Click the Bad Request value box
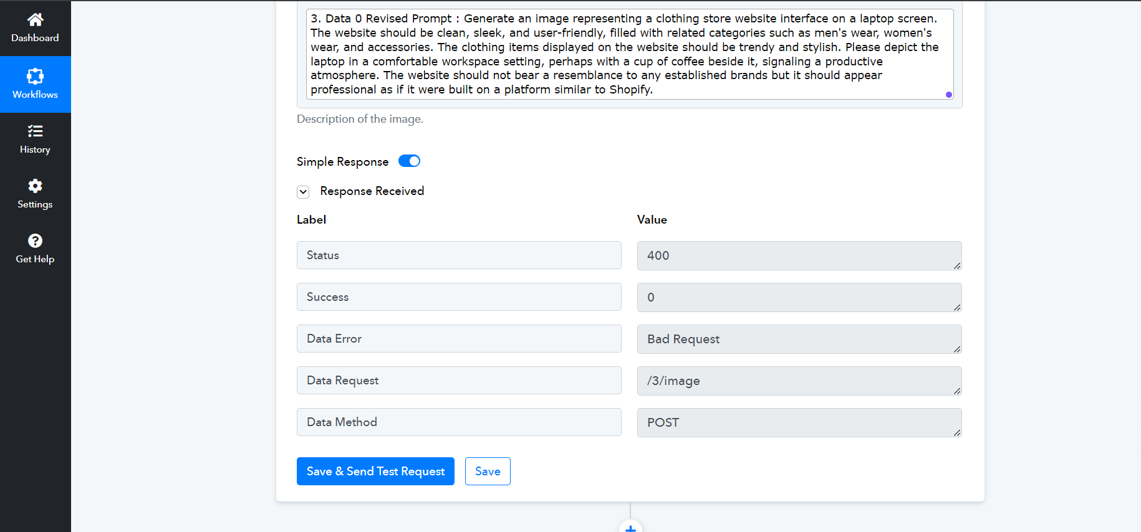This screenshot has height=532, width=1141. [799, 339]
